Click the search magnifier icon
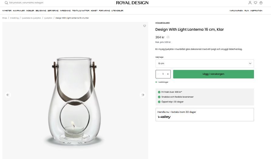Image resolution: width=271 pixels, height=159 pixels. point(6,3)
